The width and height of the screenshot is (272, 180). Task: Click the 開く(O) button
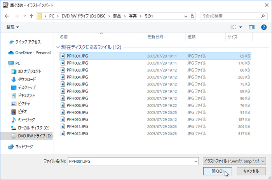point(217,171)
